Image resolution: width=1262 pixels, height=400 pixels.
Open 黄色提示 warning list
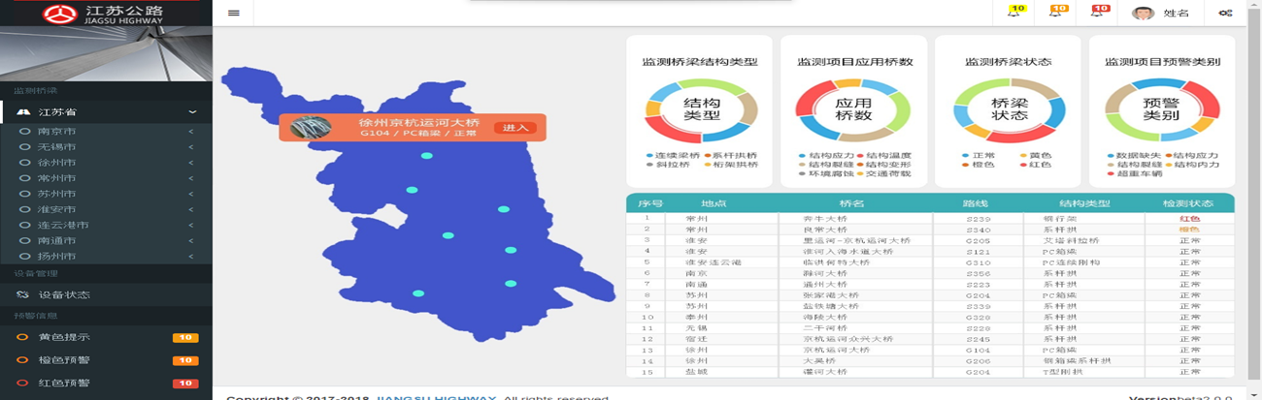[64, 337]
